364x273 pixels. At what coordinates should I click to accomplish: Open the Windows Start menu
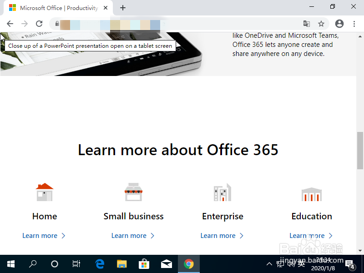(x=11, y=264)
